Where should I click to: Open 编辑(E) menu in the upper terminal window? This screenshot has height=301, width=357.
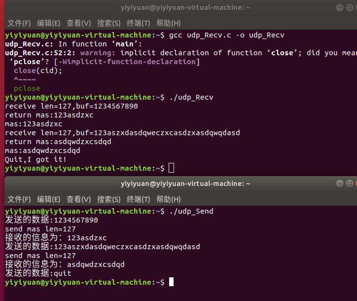pos(49,23)
